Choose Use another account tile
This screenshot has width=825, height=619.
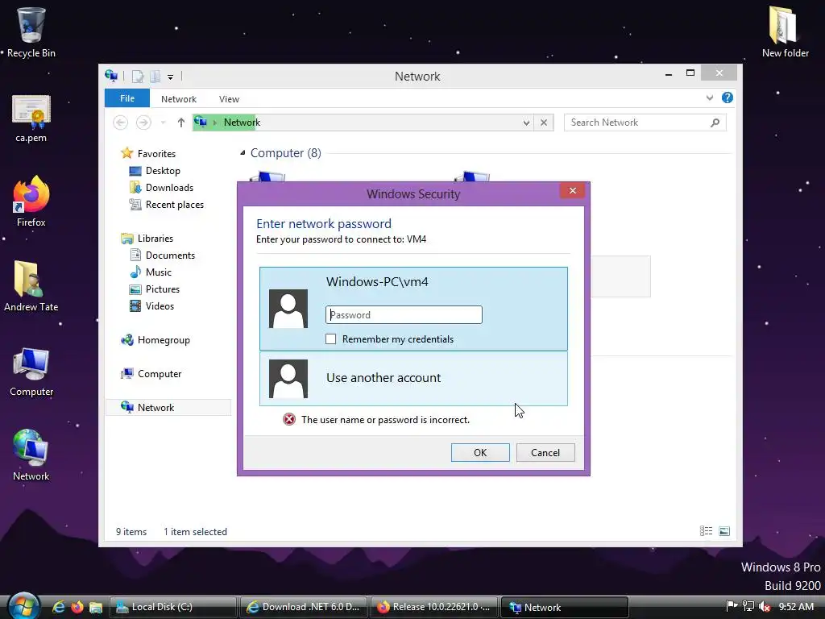(413, 379)
